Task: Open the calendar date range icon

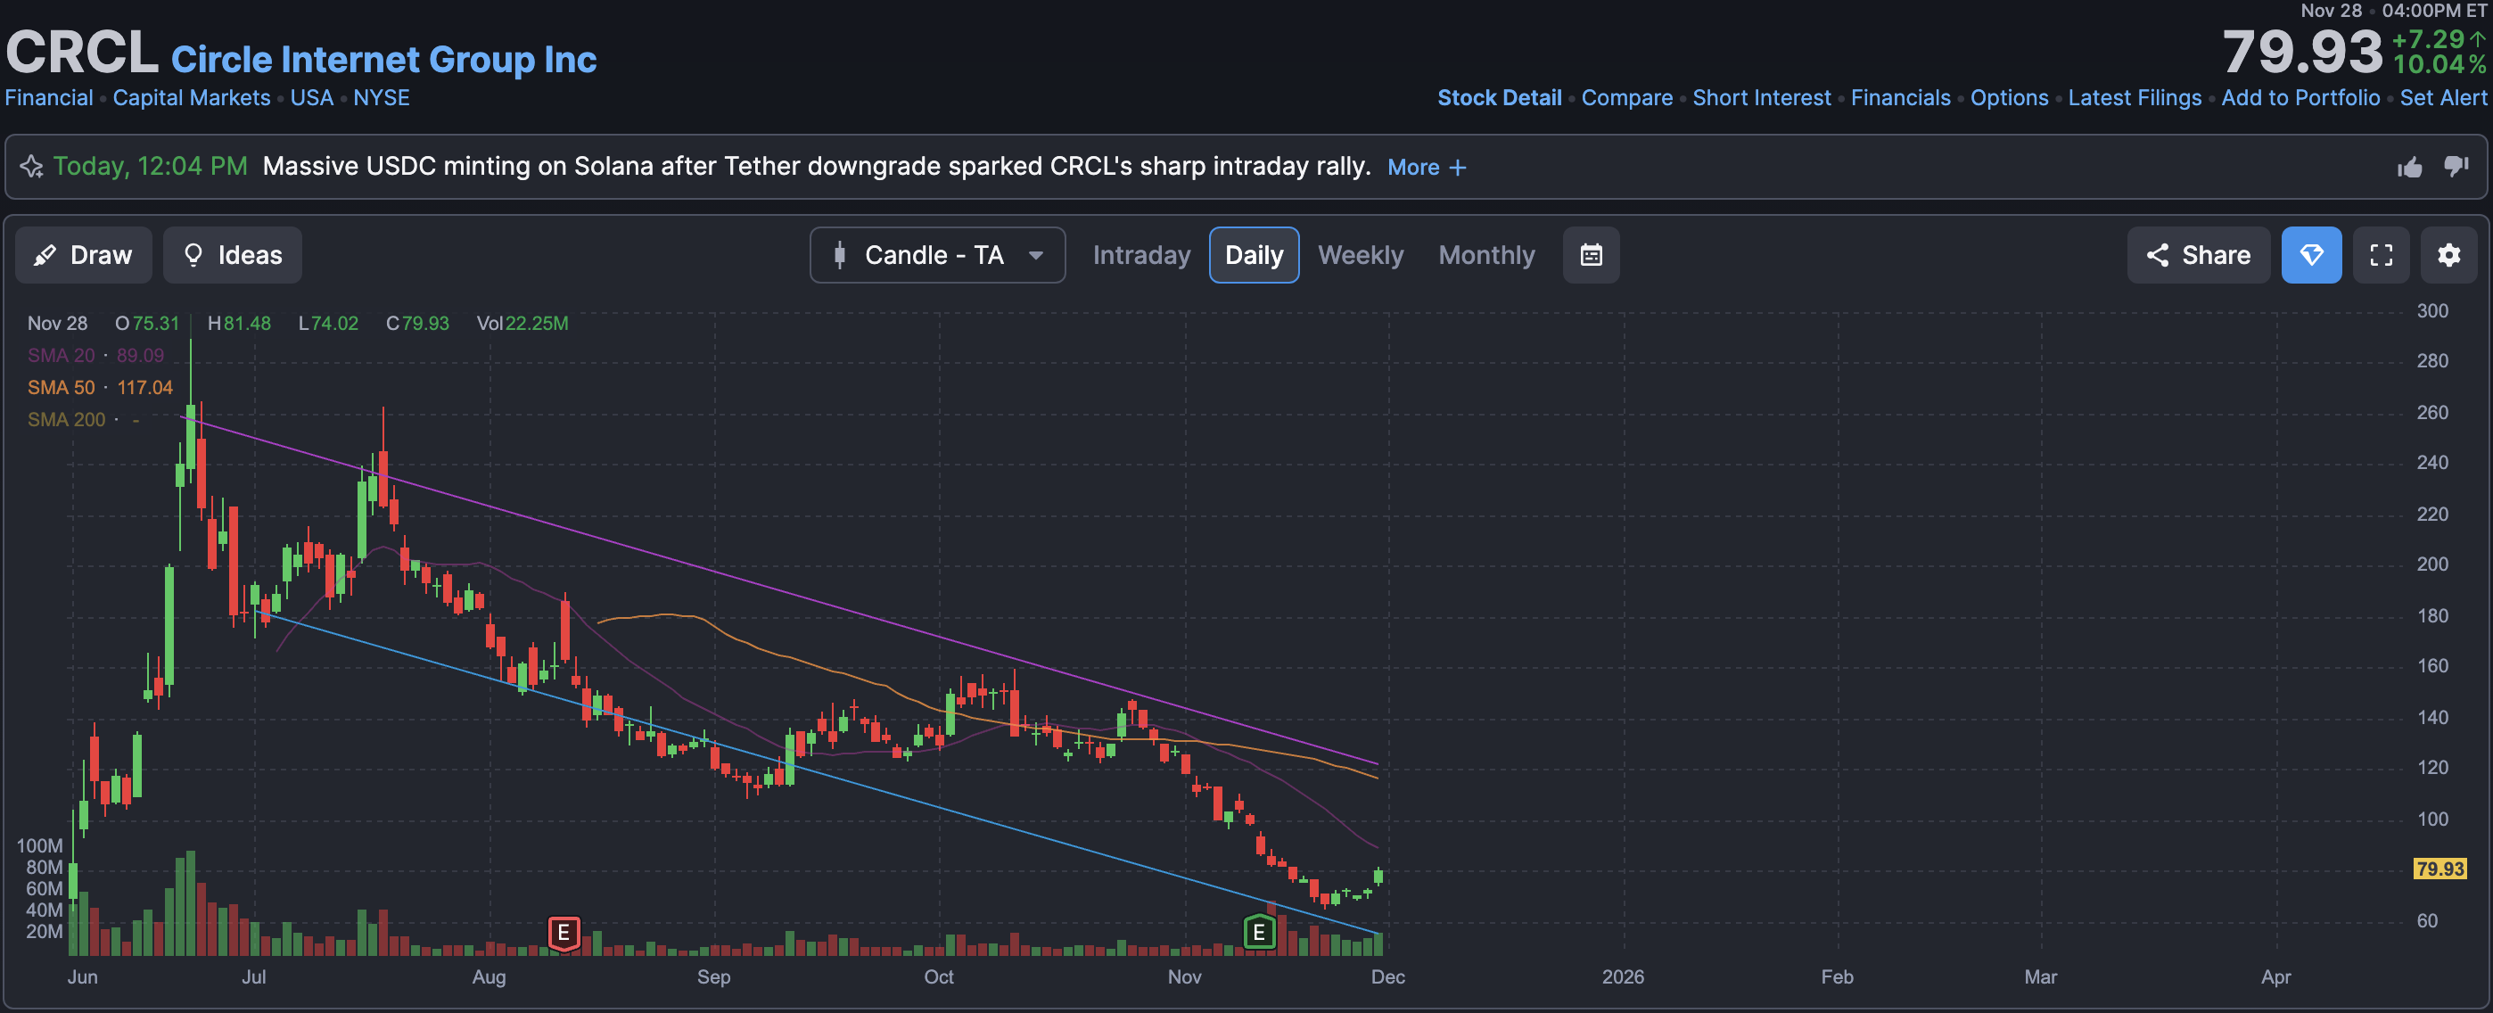Action: [x=1590, y=255]
